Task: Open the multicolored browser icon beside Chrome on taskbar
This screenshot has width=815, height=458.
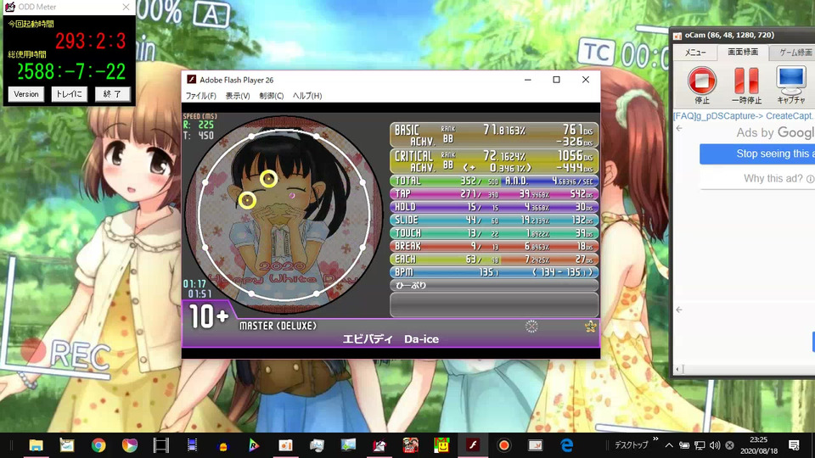Action: click(129, 445)
